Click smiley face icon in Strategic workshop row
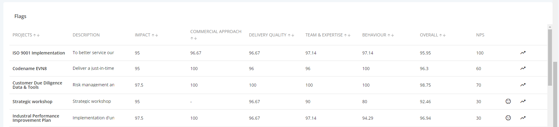559x127 pixels. point(508,101)
